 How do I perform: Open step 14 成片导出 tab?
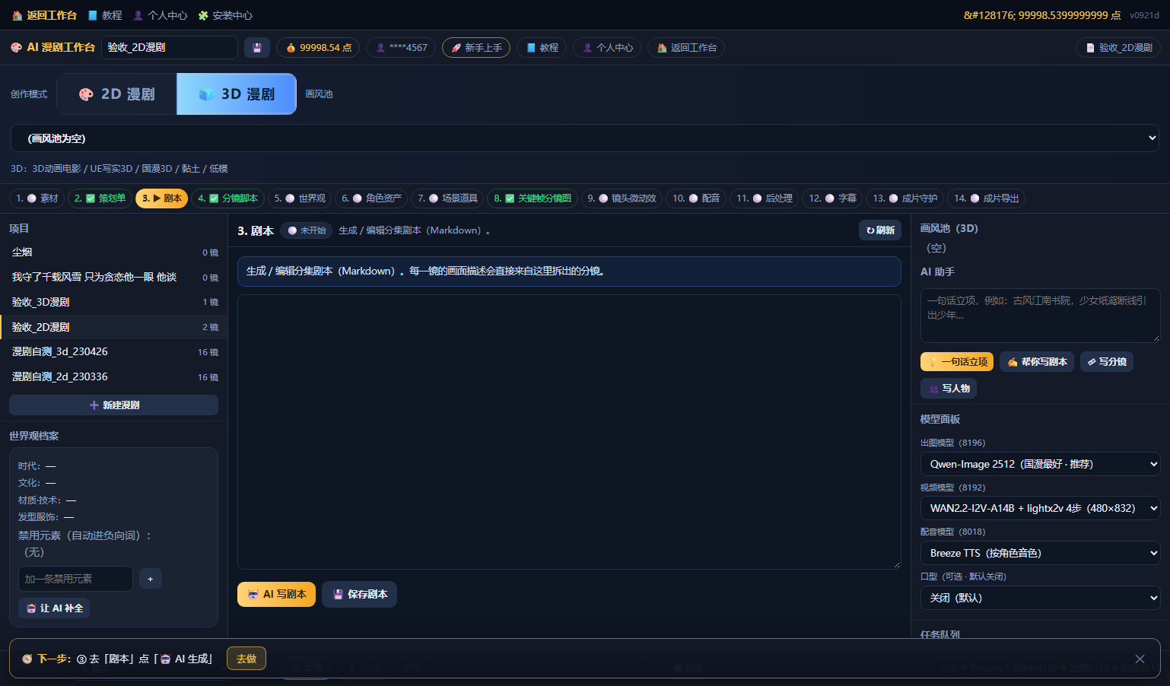986,198
